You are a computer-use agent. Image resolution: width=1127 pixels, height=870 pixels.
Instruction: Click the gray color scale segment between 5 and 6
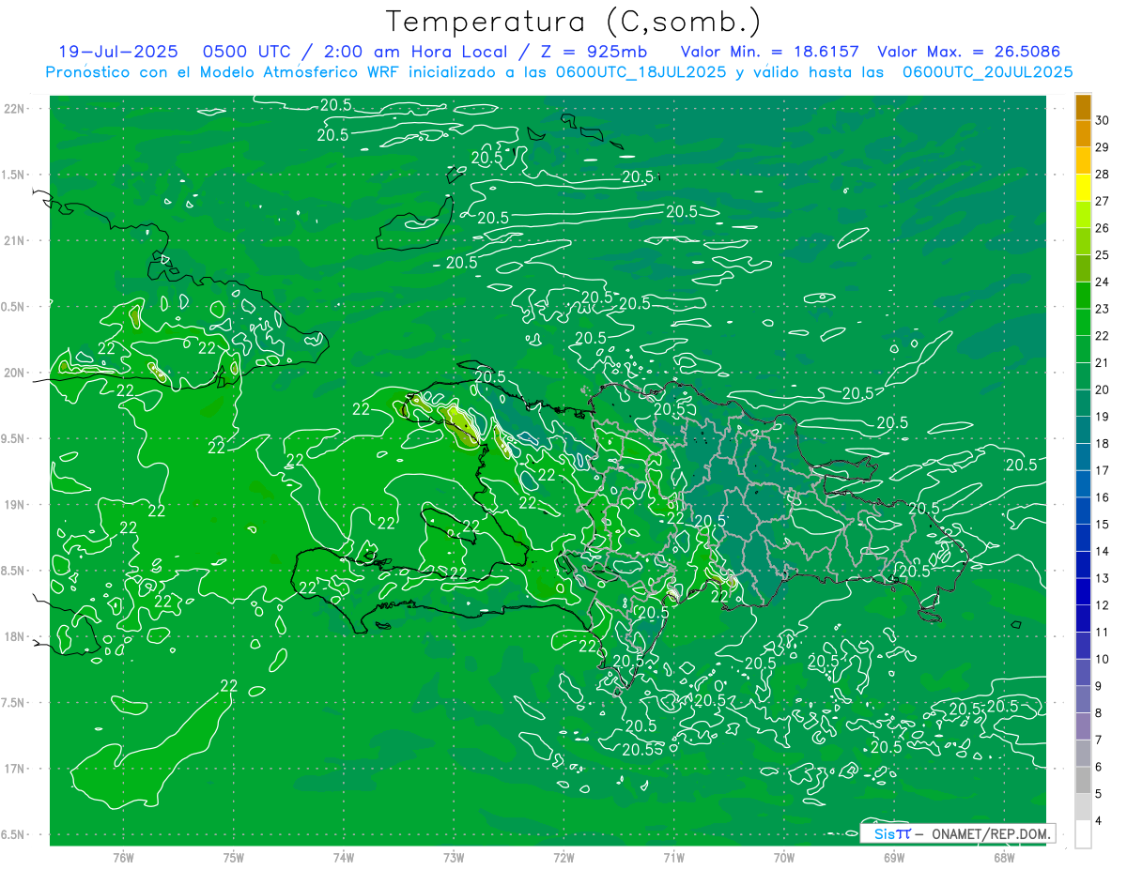1083,781
